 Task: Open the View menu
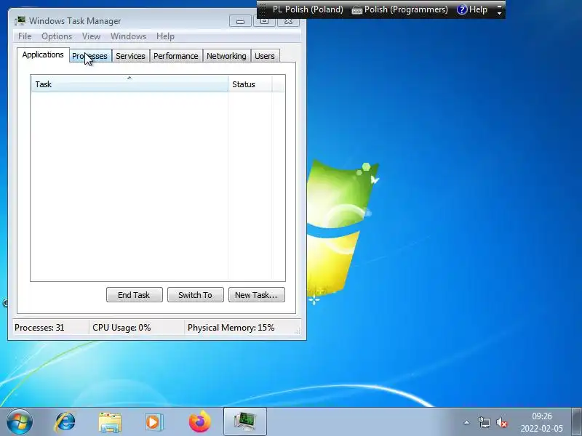click(92, 36)
